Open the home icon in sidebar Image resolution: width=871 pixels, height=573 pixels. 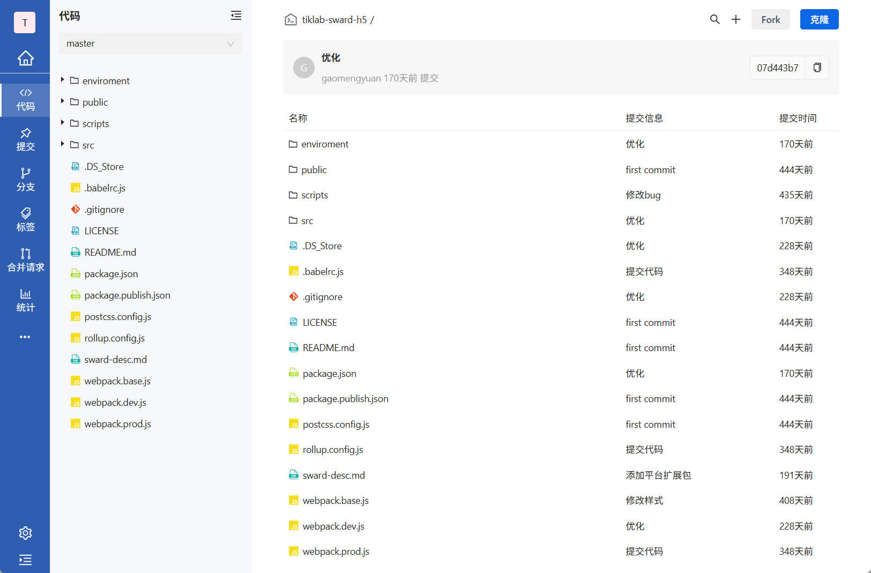25,58
